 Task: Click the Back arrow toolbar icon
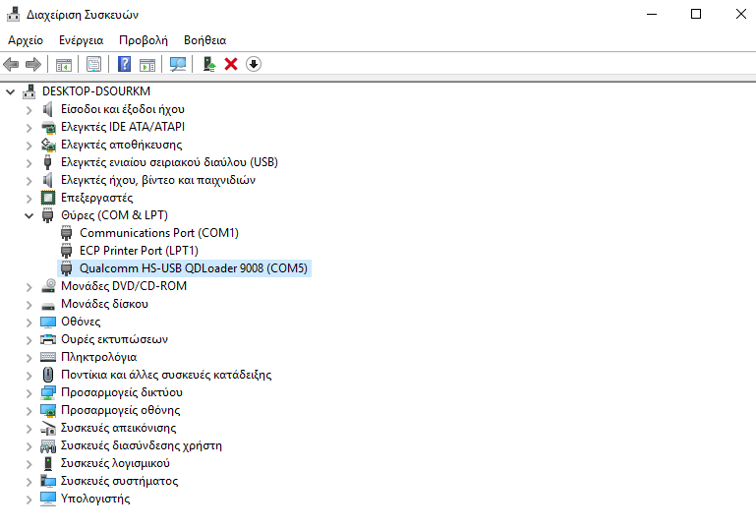(11, 64)
